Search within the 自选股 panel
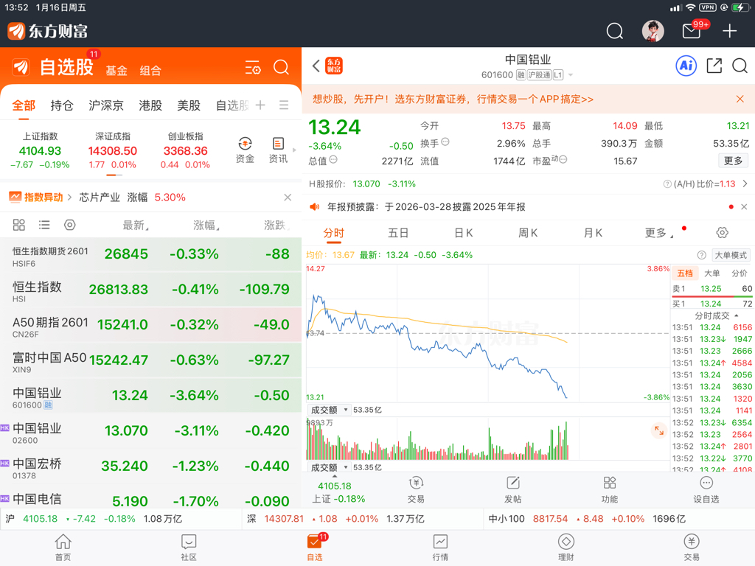Image resolution: width=755 pixels, height=566 pixels. 281,67
